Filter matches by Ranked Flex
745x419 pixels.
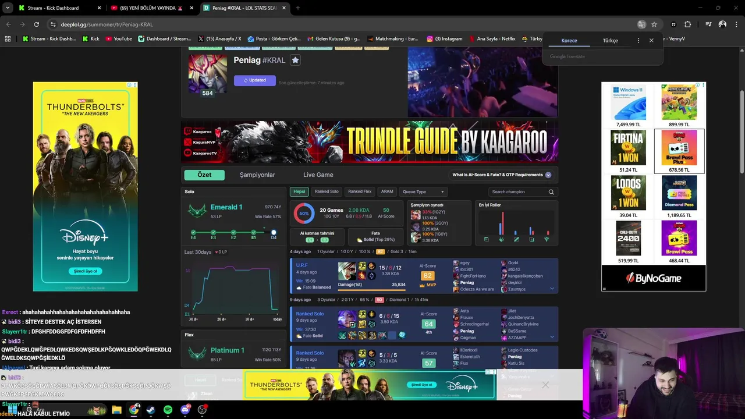(x=360, y=191)
